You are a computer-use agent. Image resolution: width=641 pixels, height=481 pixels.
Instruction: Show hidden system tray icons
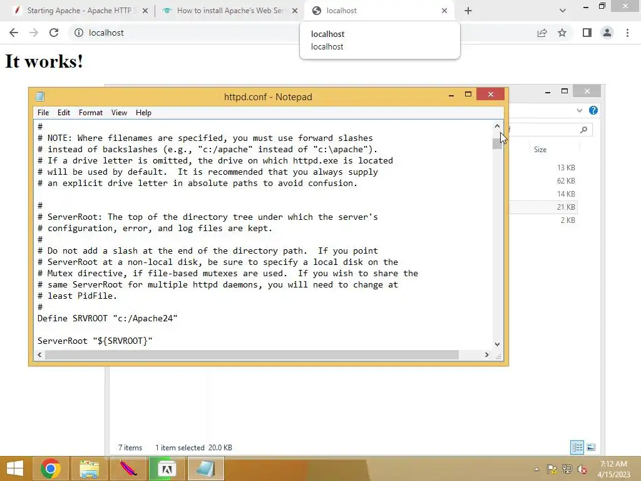(536, 469)
